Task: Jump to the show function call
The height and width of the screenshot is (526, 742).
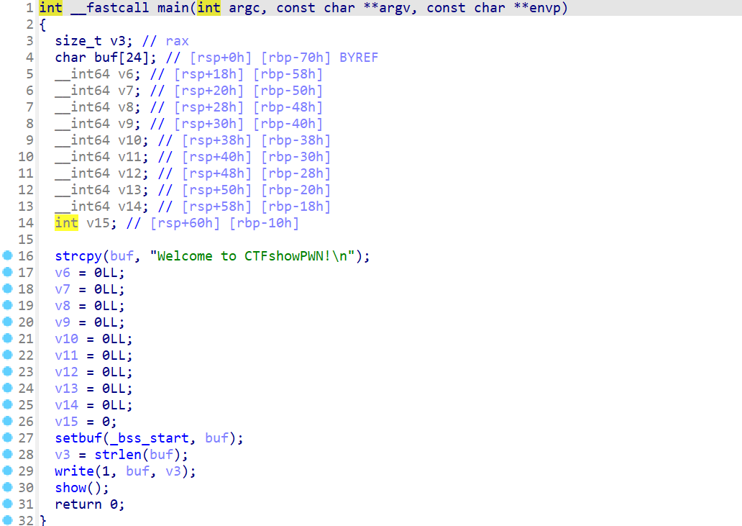Action: click(70, 488)
